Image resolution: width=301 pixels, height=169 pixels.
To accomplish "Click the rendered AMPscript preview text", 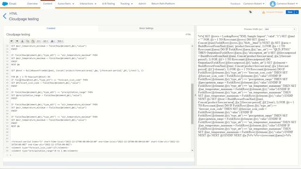I will point(247,85).
